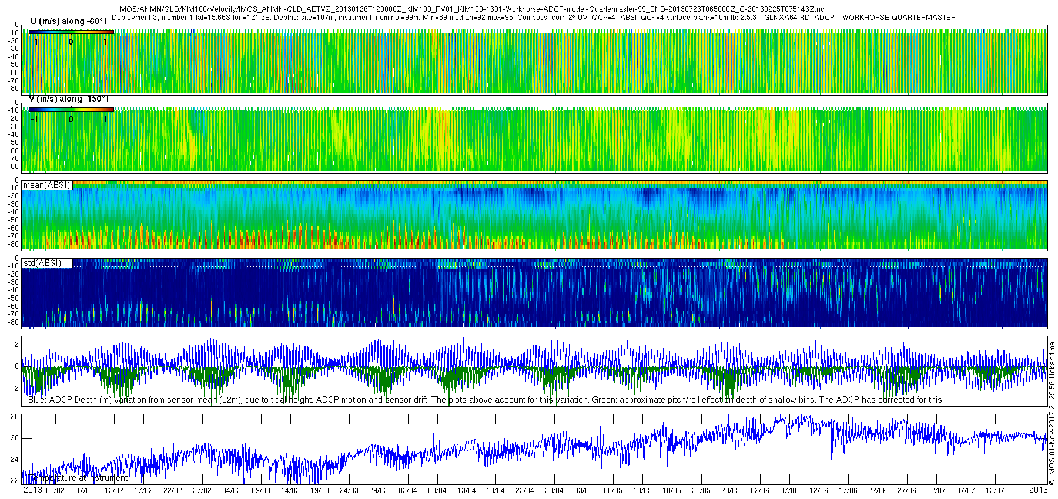1058x499 pixels.
Task: Click the '23/05' date tick label
Action: click(701, 491)
